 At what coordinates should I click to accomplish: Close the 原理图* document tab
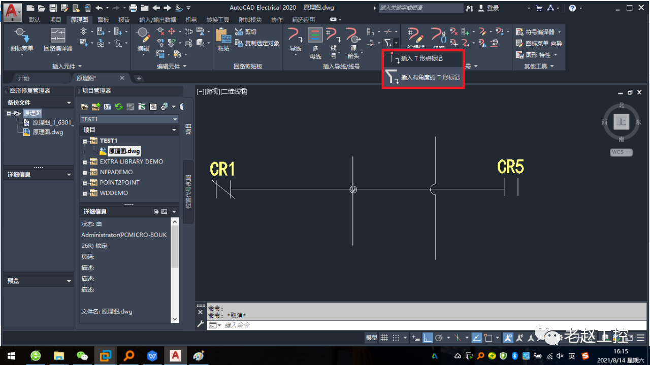(x=122, y=78)
